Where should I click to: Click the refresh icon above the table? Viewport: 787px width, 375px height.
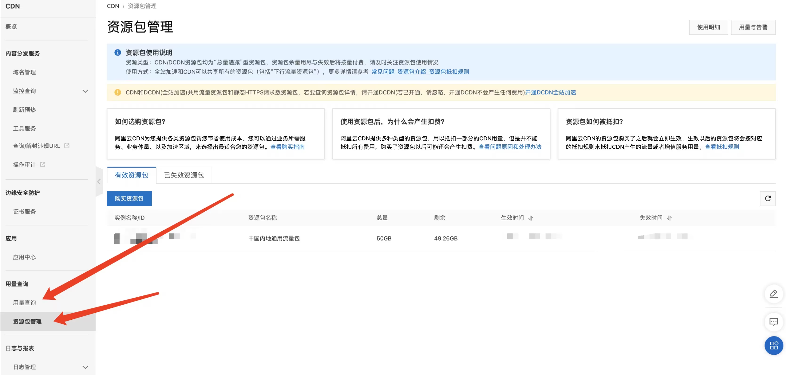pos(768,198)
